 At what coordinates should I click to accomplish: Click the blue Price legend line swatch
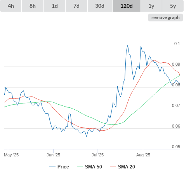coord(52,167)
